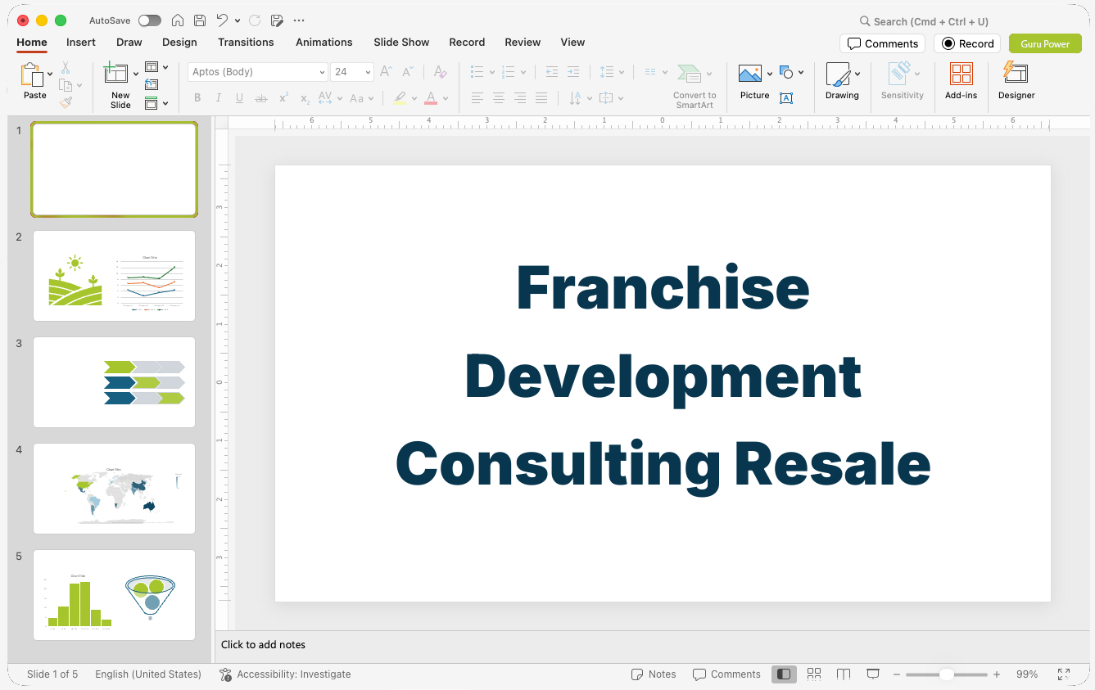Viewport: 1095px width, 690px height.
Task: Click English (United States) language indicator
Action: point(148,674)
